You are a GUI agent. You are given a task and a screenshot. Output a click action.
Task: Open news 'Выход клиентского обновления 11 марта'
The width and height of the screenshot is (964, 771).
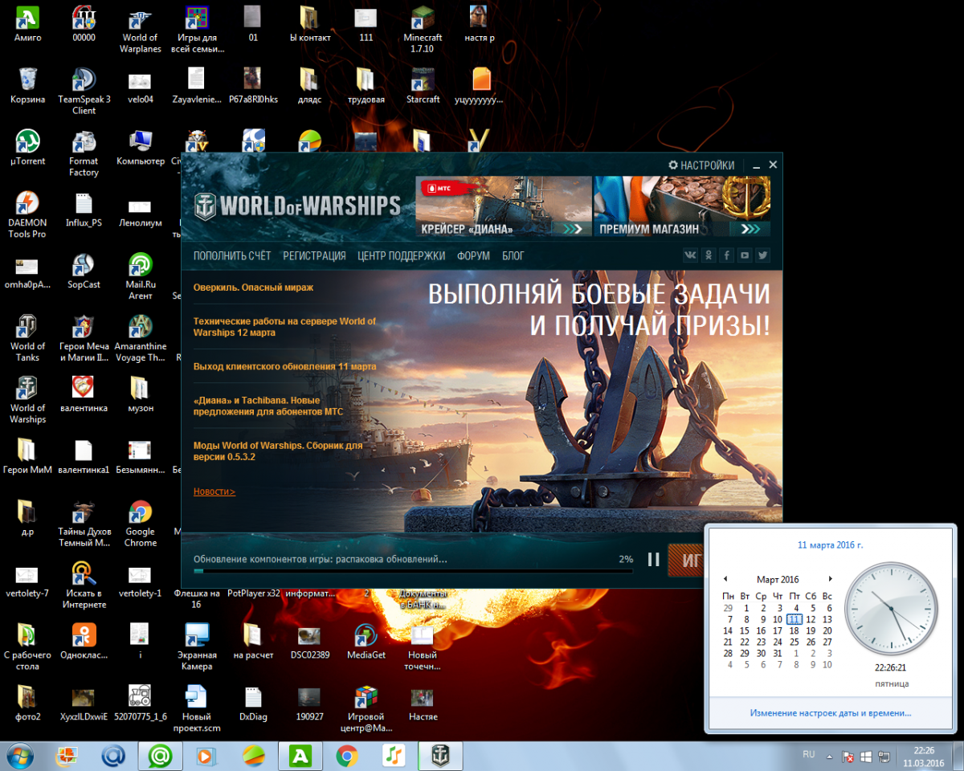[284, 366]
